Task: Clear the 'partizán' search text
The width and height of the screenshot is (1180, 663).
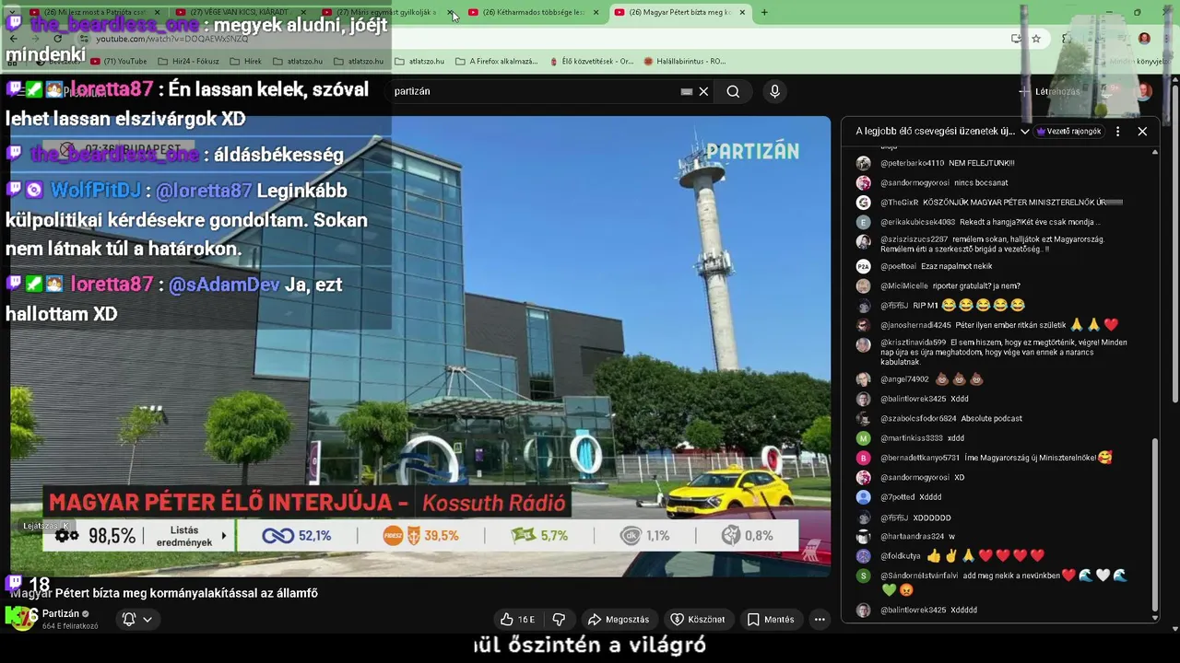Action: [x=703, y=91]
